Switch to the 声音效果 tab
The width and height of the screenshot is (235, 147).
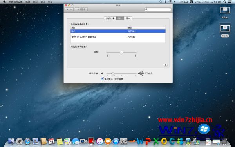tap(110, 18)
